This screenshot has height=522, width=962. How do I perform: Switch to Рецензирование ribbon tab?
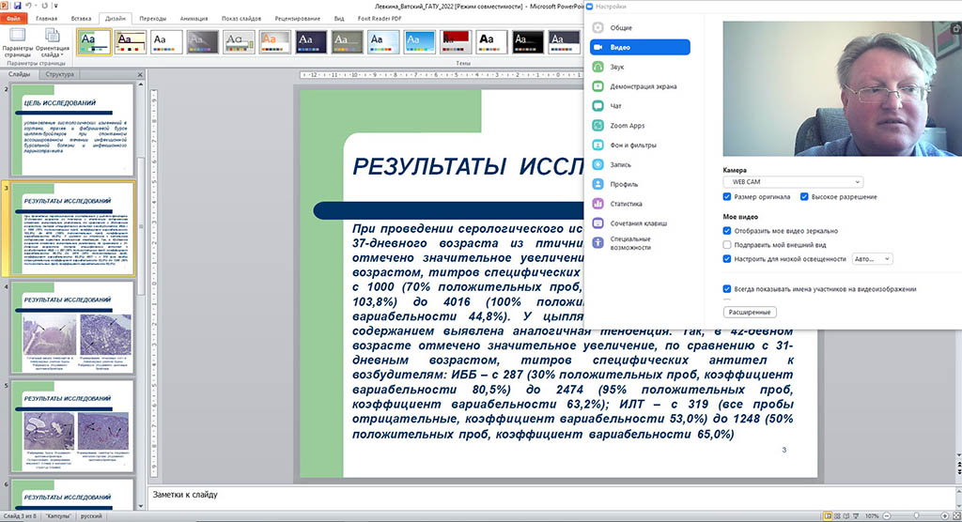coord(298,19)
